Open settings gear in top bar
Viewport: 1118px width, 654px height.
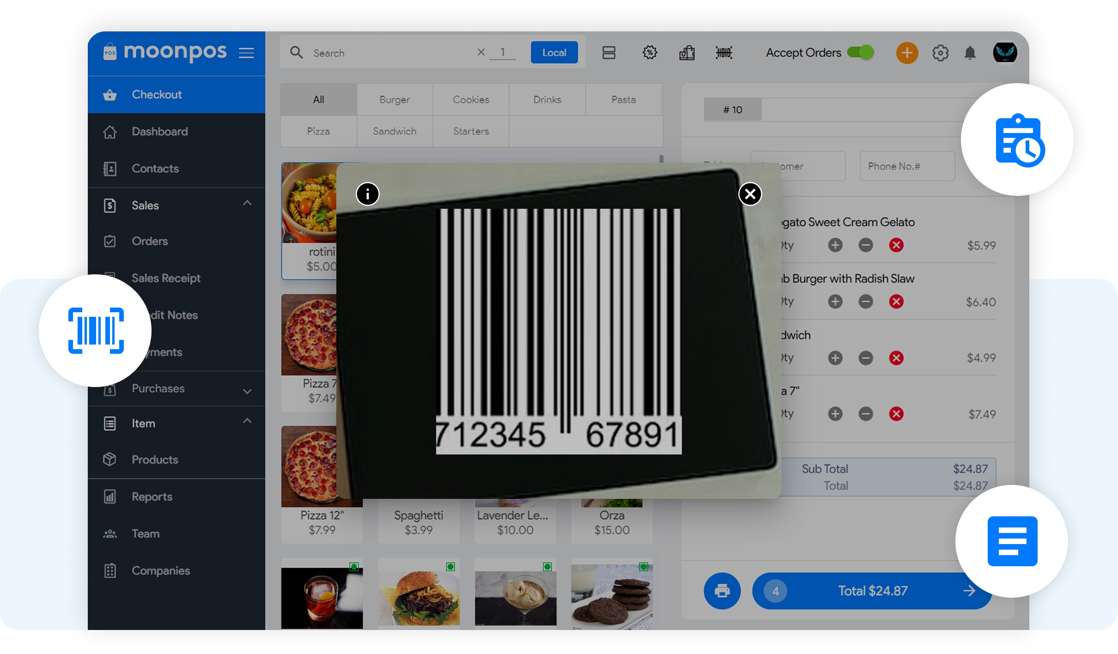[940, 53]
